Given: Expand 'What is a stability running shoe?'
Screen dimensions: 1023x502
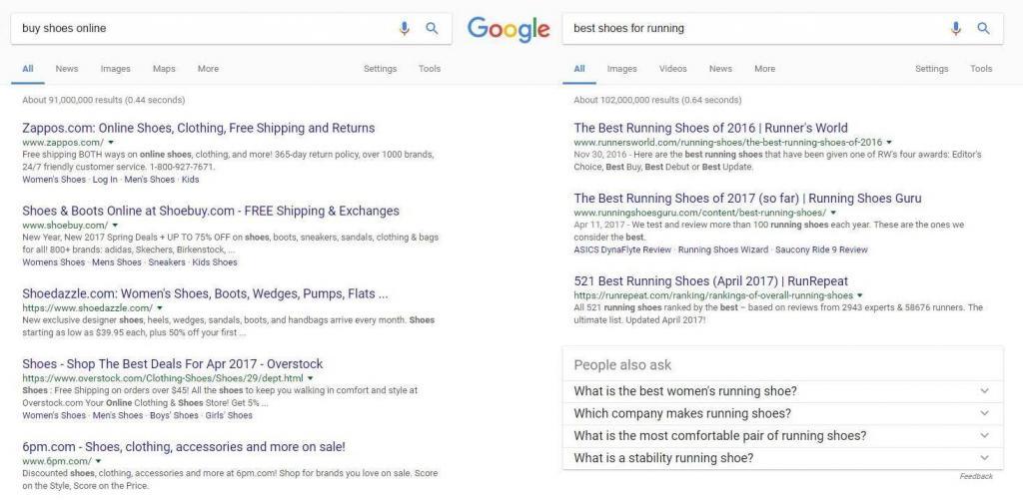Looking at the screenshot, I should coord(783,458).
